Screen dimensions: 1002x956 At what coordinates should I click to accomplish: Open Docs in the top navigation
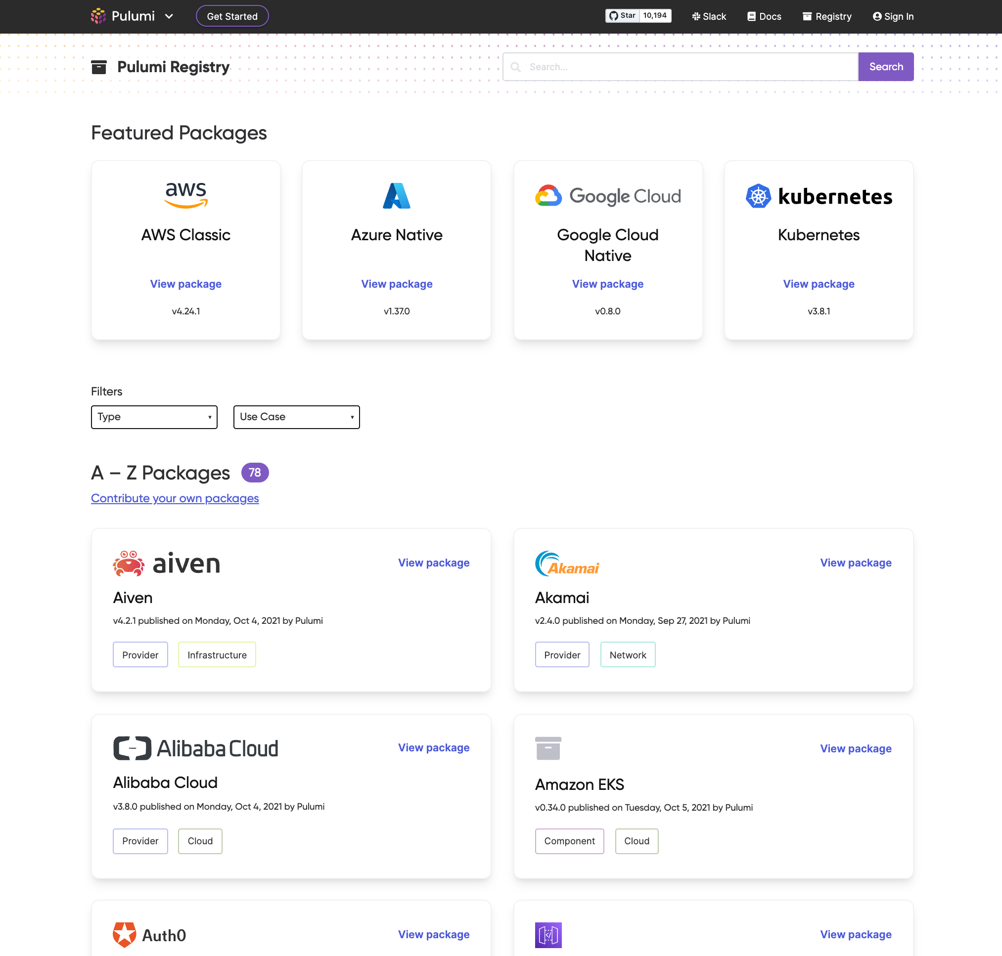coord(764,16)
